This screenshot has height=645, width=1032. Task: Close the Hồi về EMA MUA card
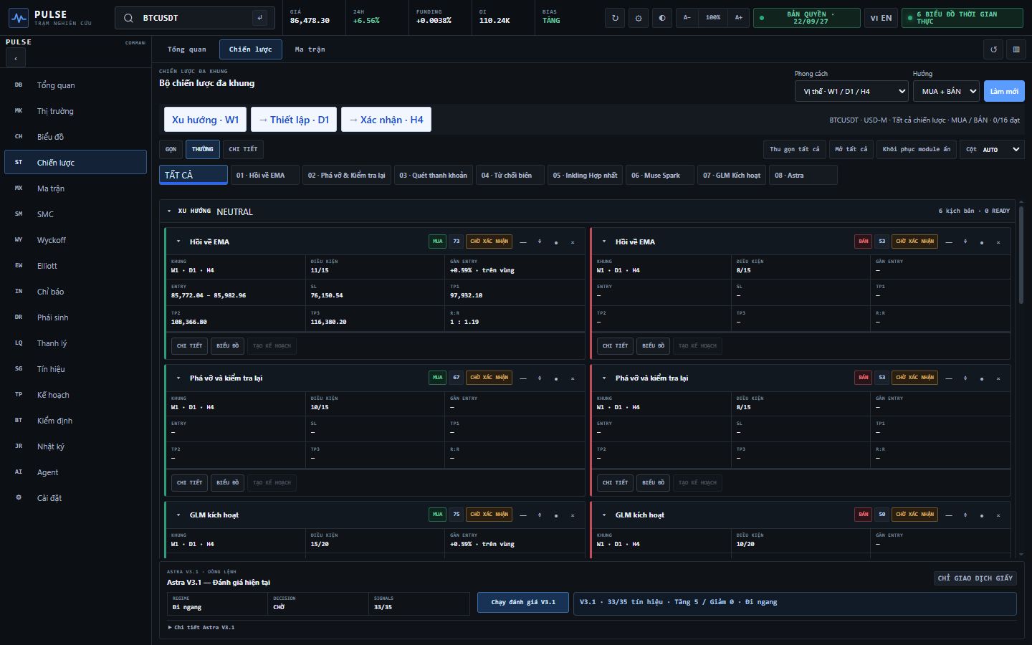[573, 242]
